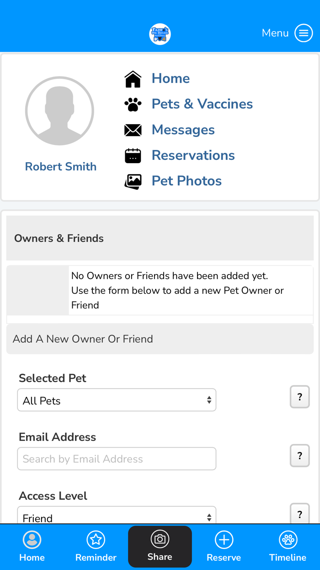320x570 pixels.
Task: Click the paw icon for Pets & Vaccines
Action: pyautogui.click(x=133, y=104)
